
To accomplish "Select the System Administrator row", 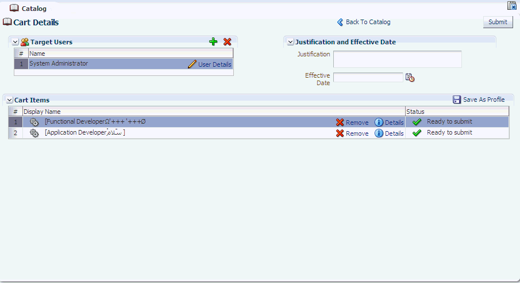I will (124, 64).
